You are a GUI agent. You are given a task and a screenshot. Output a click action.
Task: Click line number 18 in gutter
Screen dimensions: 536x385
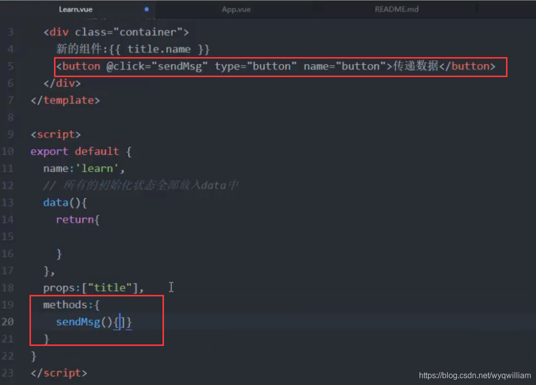coord(7,288)
